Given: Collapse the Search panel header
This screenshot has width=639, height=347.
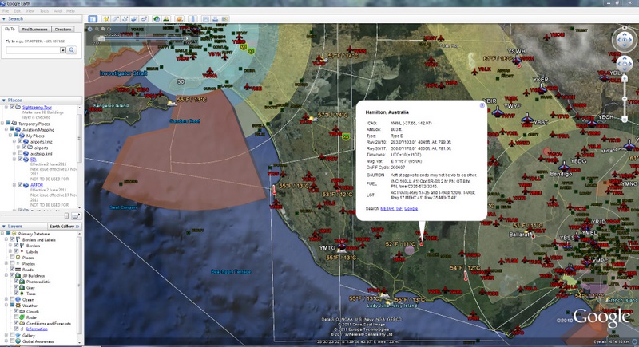Looking at the screenshot, I should (42, 18).
